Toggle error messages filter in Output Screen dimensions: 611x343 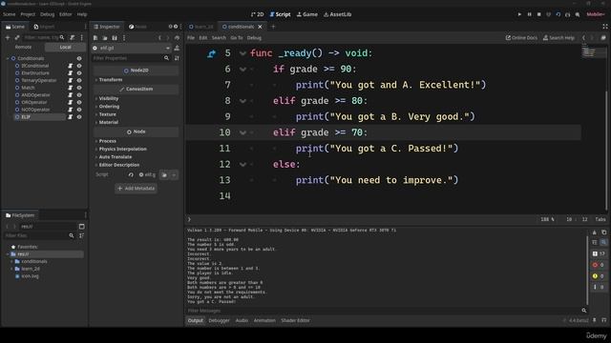point(599,265)
